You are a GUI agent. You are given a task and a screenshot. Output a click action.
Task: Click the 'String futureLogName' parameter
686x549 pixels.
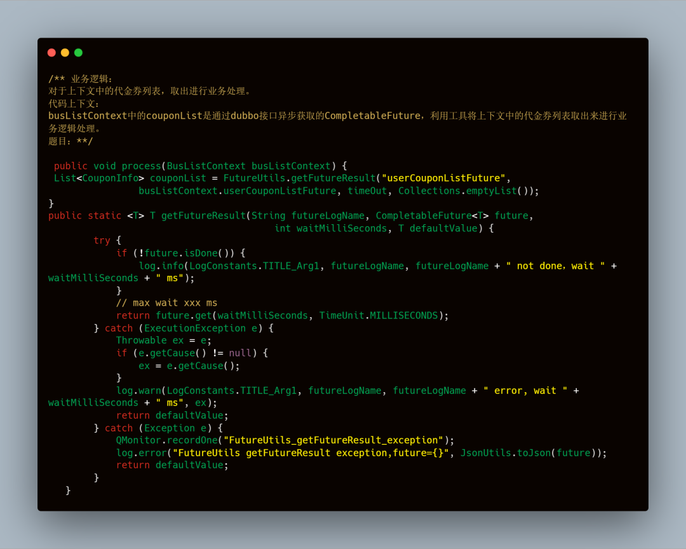[x=308, y=216]
